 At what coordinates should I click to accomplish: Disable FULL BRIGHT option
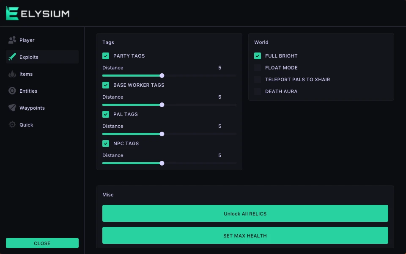(258, 56)
